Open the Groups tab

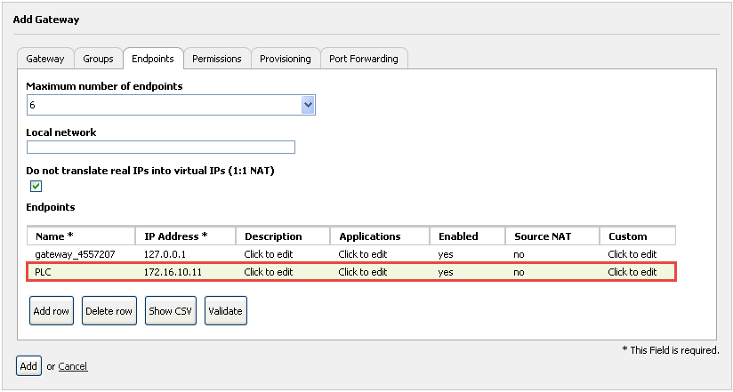98,59
